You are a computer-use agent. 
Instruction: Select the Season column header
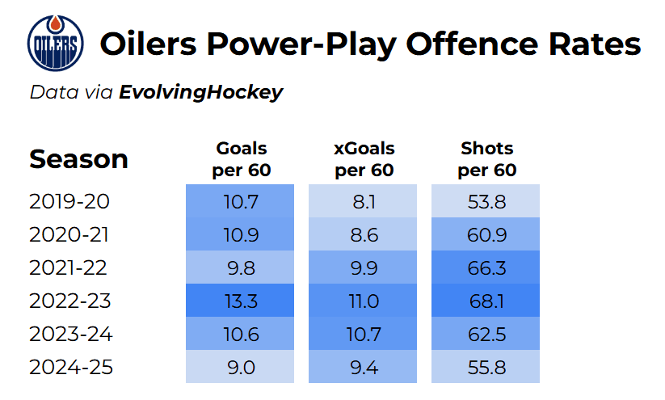pos(78,159)
